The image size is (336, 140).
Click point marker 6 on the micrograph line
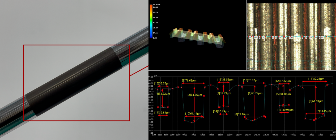[320, 37]
